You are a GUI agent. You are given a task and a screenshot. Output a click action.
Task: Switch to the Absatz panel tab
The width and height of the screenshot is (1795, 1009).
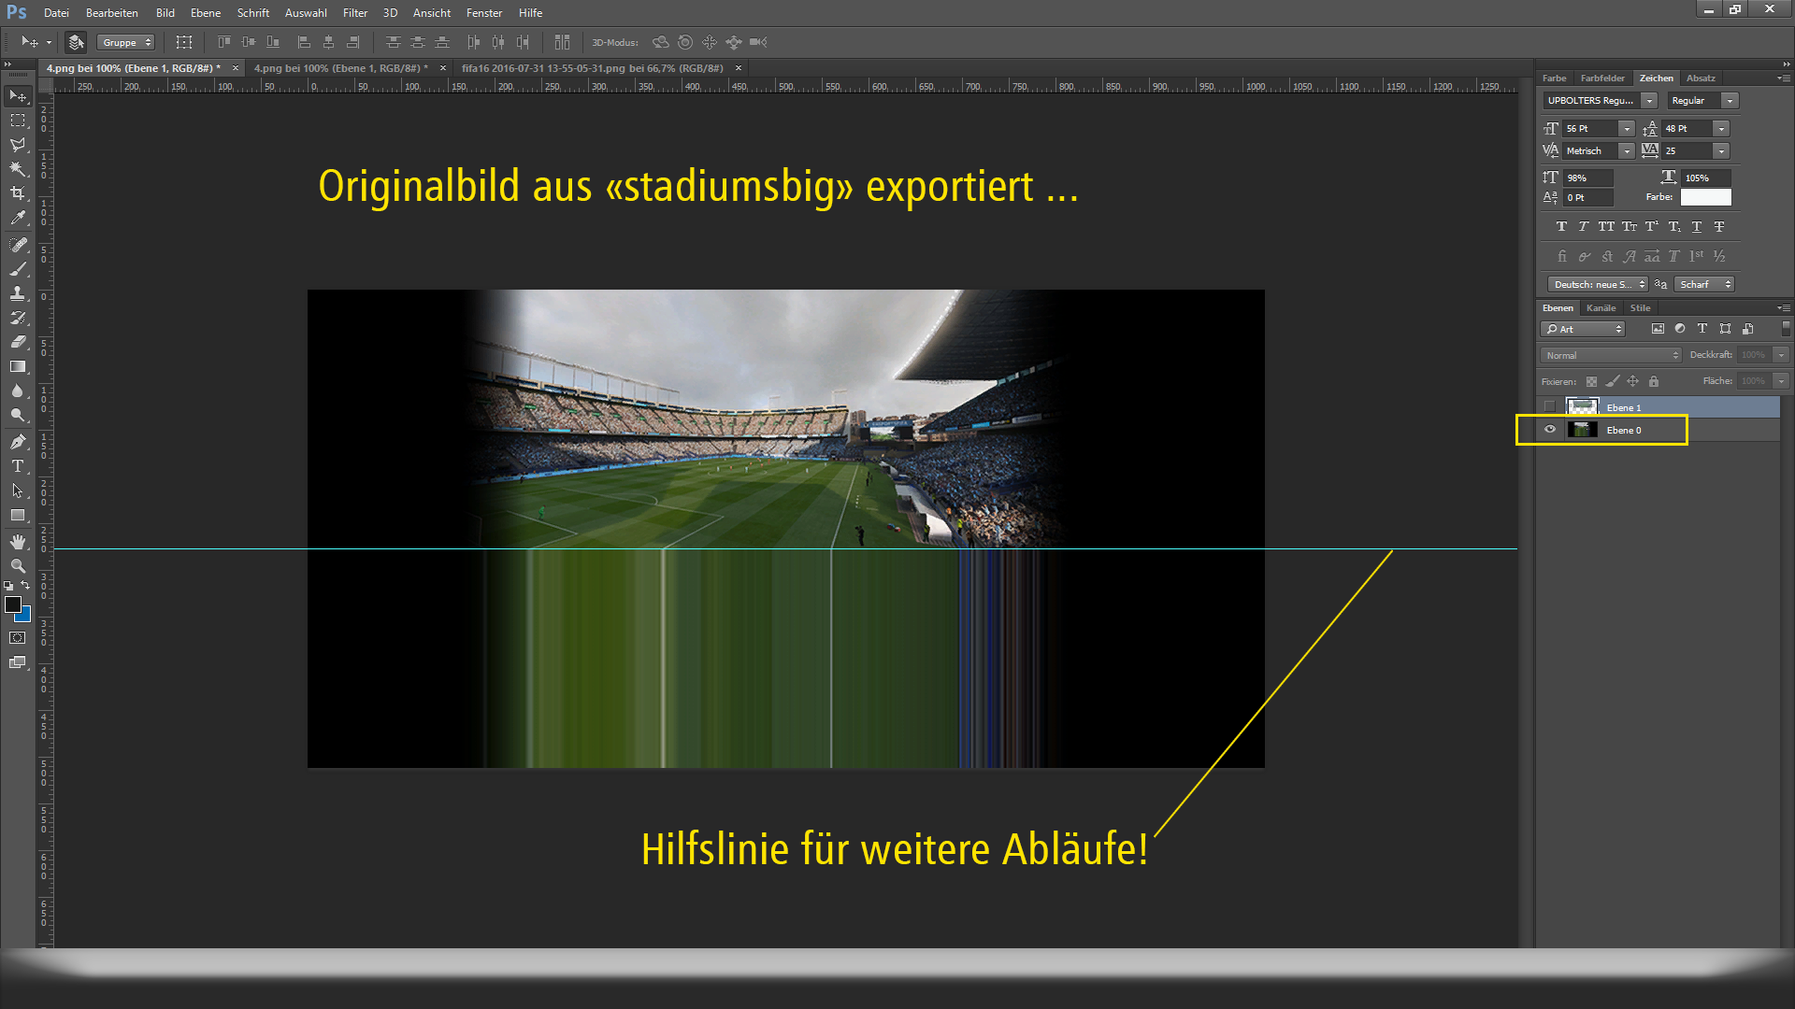pyautogui.click(x=1701, y=78)
